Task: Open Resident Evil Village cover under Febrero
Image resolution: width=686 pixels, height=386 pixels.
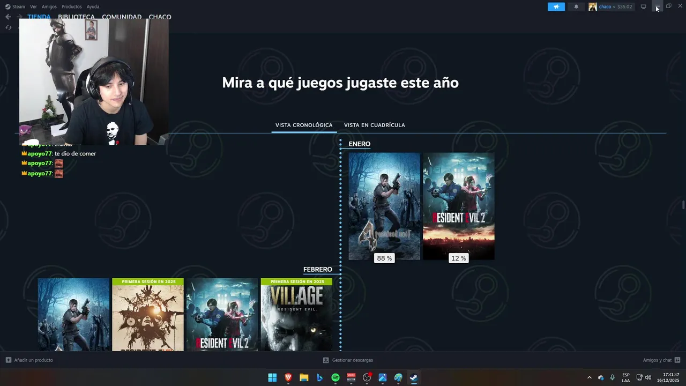Action: pyautogui.click(x=296, y=314)
